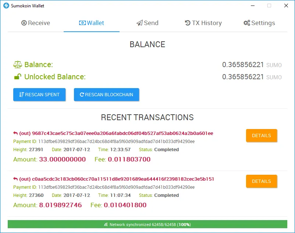Minimize the Sumokoin Wallet window

coord(253,6)
